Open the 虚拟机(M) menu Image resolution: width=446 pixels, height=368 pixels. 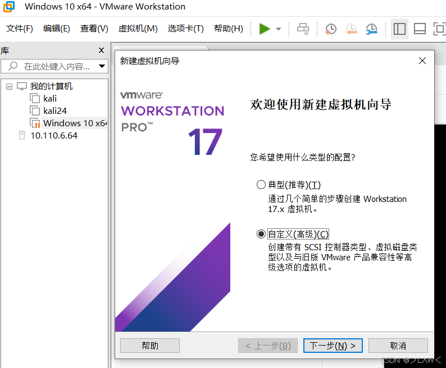(138, 29)
